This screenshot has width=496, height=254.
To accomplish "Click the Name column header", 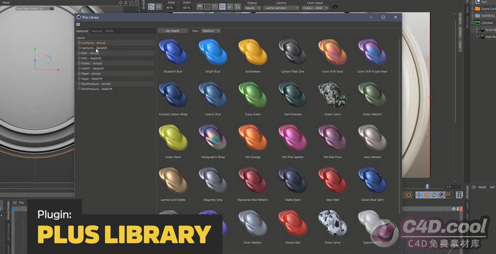I will point(81,38).
